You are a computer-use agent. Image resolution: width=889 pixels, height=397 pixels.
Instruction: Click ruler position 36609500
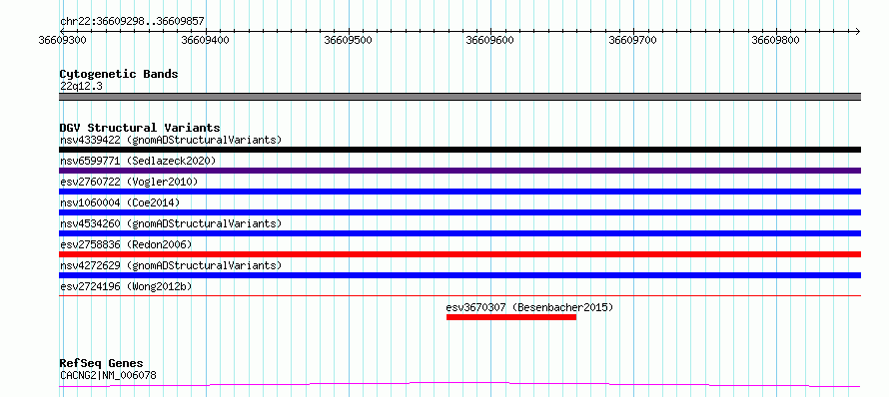(x=348, y=40)
